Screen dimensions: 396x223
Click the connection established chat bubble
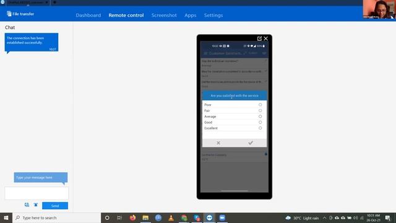tap(32, 42)
